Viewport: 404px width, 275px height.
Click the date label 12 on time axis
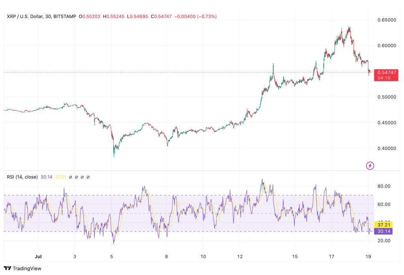click(240, 256)
